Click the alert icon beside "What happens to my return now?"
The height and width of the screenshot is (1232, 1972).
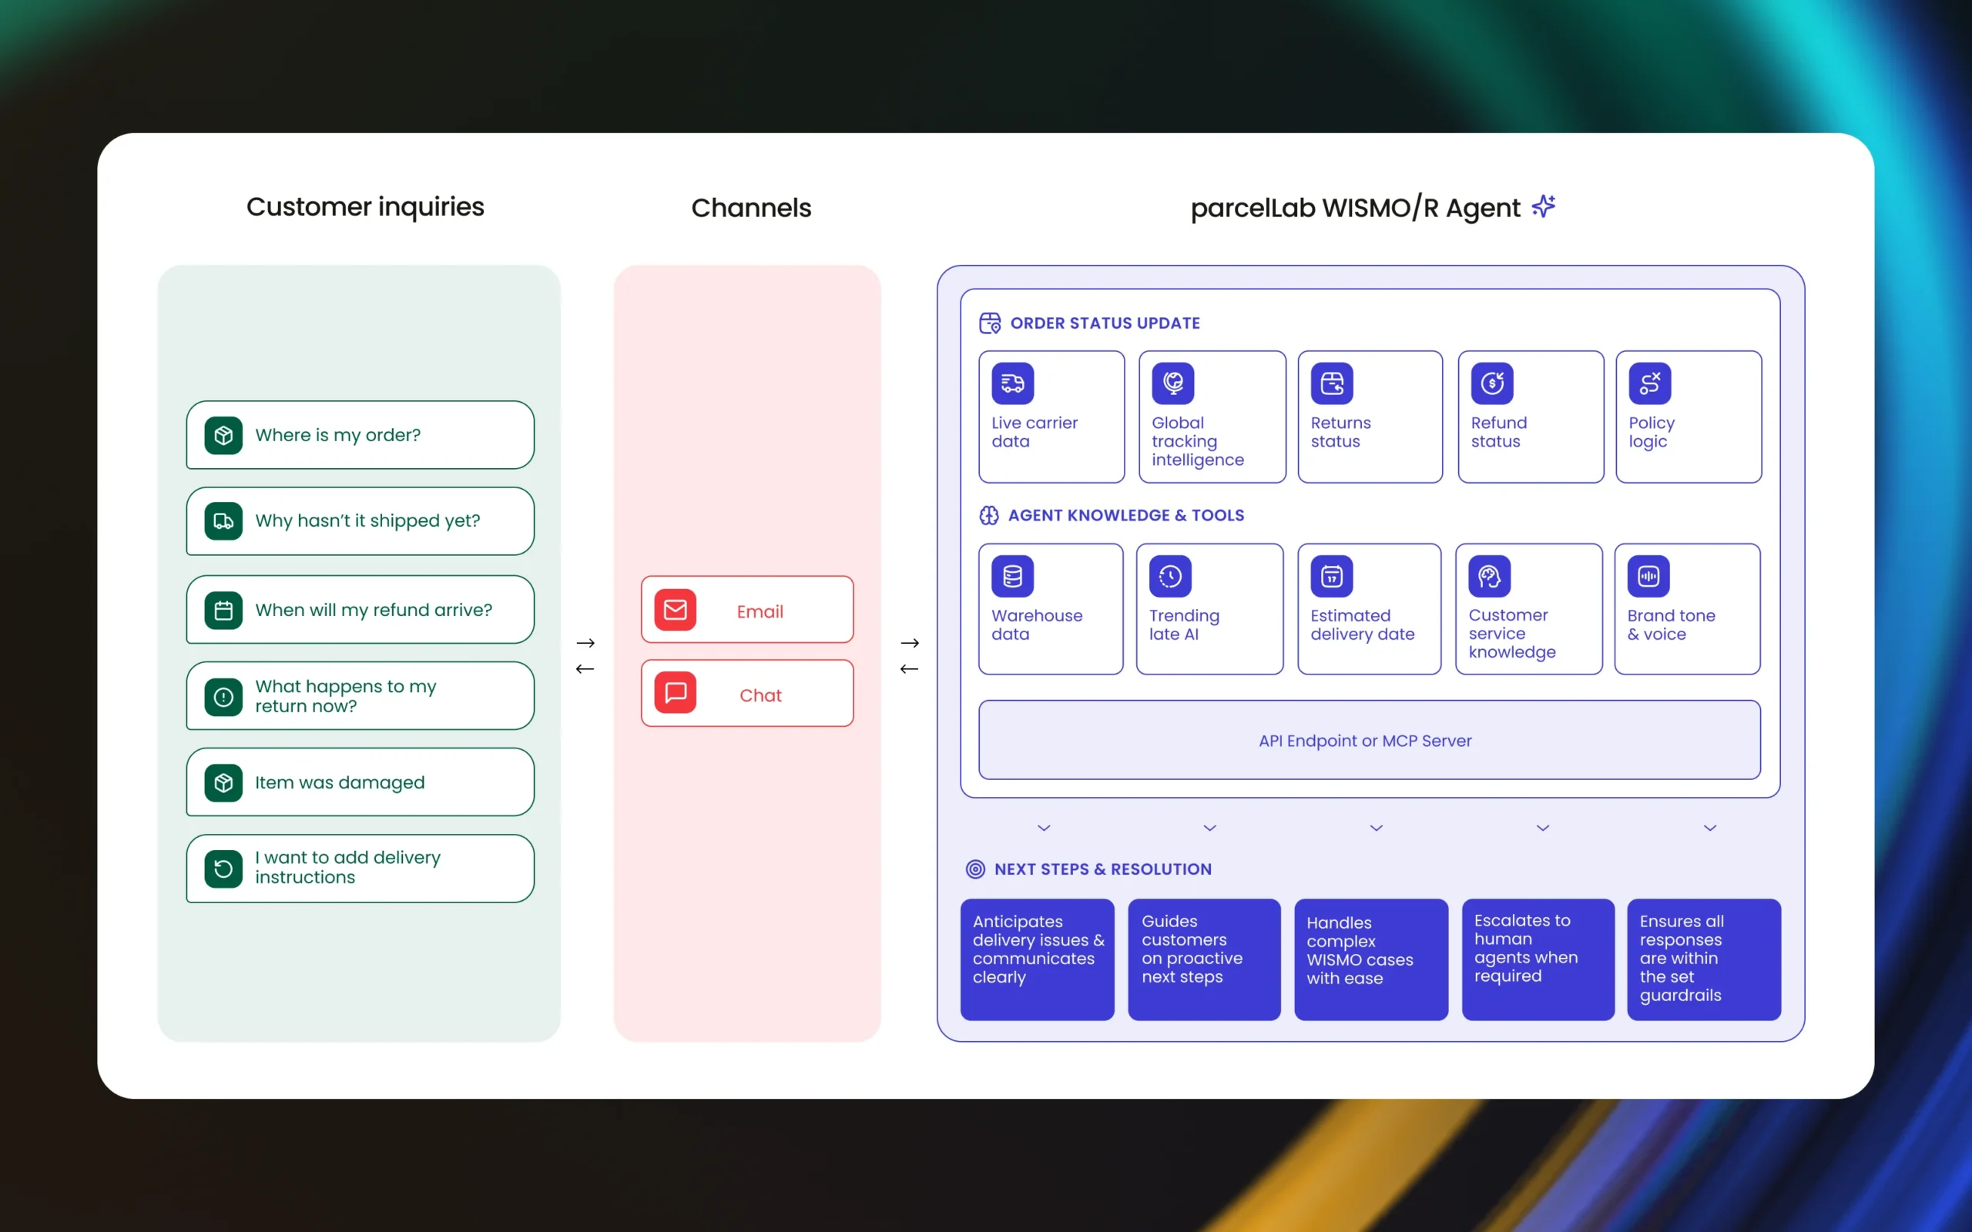point(223,697)
